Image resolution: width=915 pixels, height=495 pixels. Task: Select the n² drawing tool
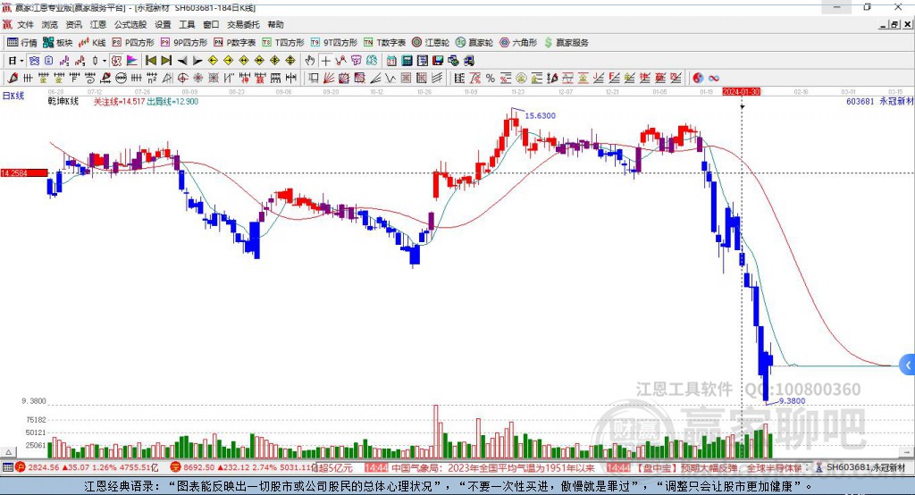[x=152, y=79]
